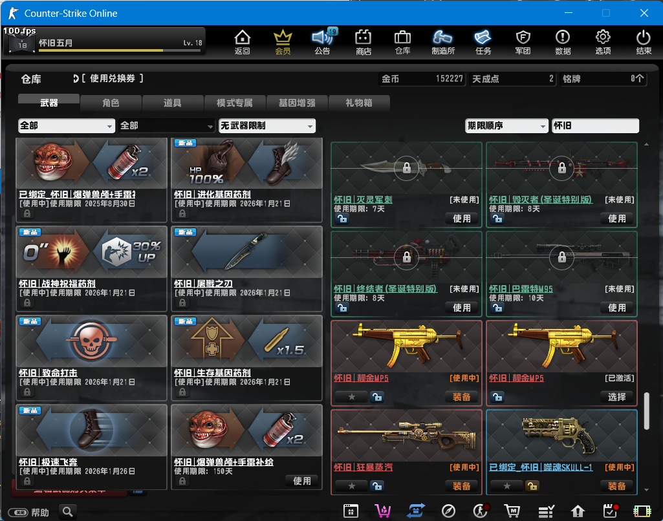Click the gift window icon in bottom bar
Screen dimensions: 663x521
pyautogui.click(x=351, y=511)
